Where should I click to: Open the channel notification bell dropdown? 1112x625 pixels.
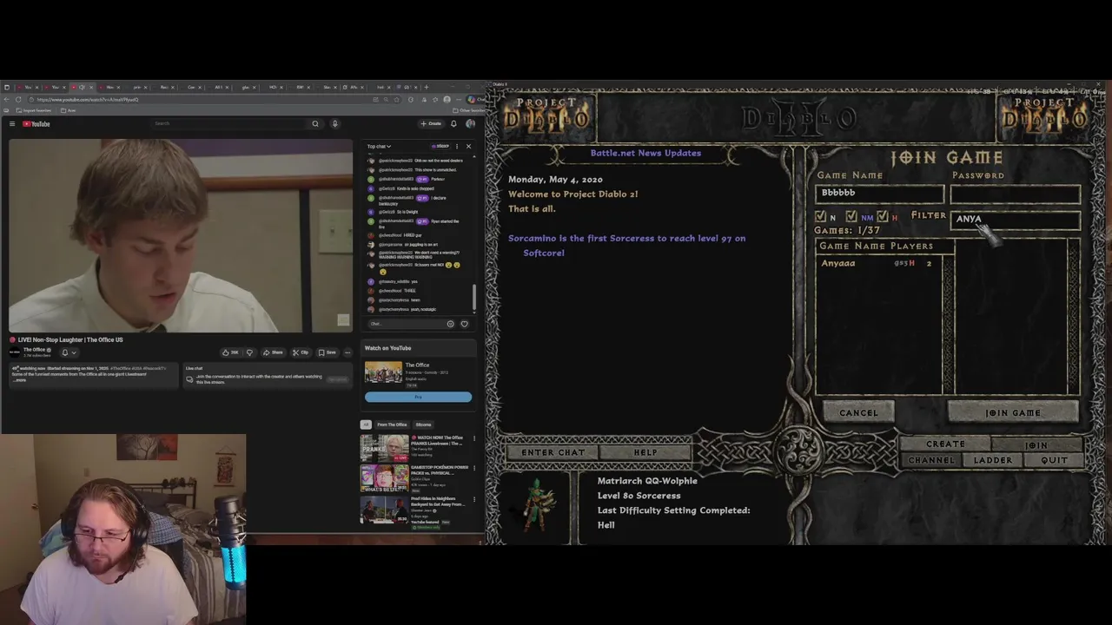point(68,352)
